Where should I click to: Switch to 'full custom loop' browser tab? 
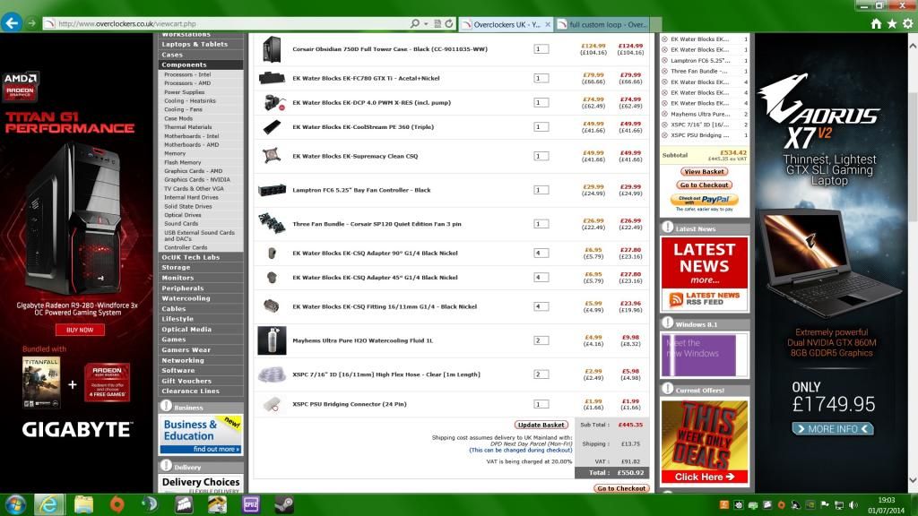click(601, 24)
